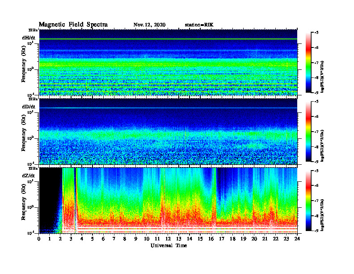The width and height of the screenshot is (354, 274).
Task: Click hour "10" on Universal Time axis
Action: tap(147, 239)
